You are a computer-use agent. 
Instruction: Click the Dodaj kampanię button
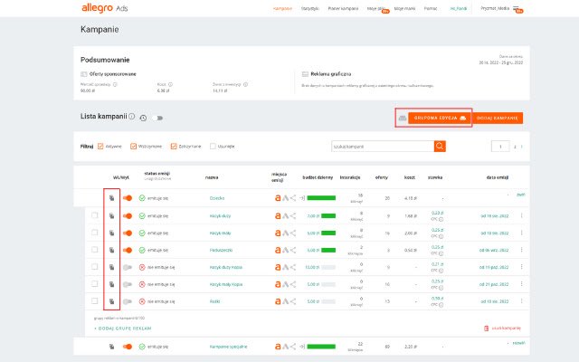[498, 119]
